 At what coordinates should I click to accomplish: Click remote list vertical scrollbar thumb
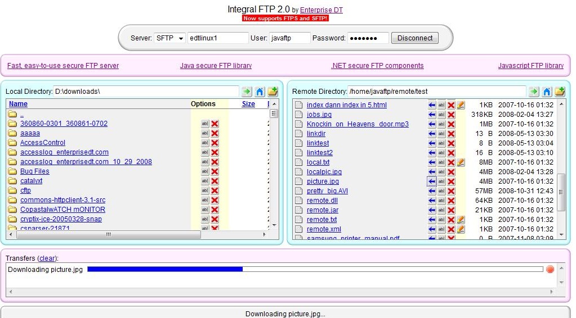[561, 192]
